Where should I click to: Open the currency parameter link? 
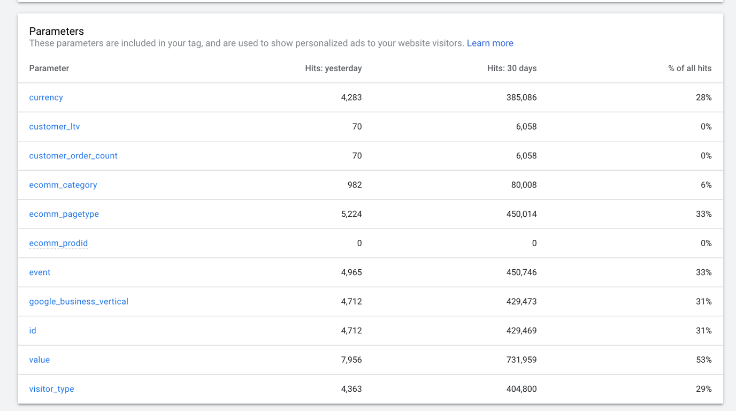(46, 97)
